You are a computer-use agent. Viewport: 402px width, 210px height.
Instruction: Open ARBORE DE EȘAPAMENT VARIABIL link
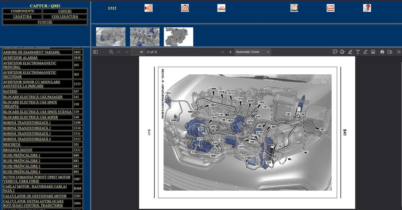tap(31, 52)
